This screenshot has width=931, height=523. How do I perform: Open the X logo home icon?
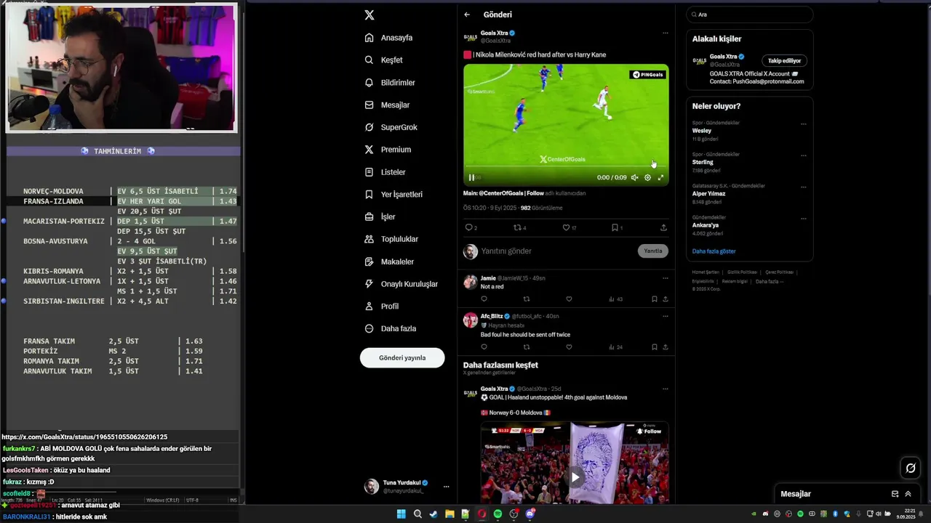(369, 15)
